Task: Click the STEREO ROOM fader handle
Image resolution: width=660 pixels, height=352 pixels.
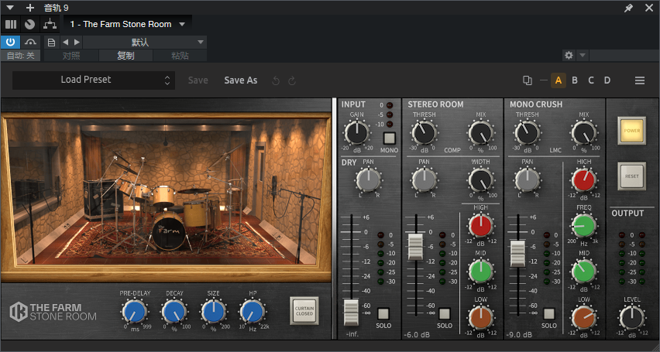Action: pyautogui.click(x=415, y=247)
